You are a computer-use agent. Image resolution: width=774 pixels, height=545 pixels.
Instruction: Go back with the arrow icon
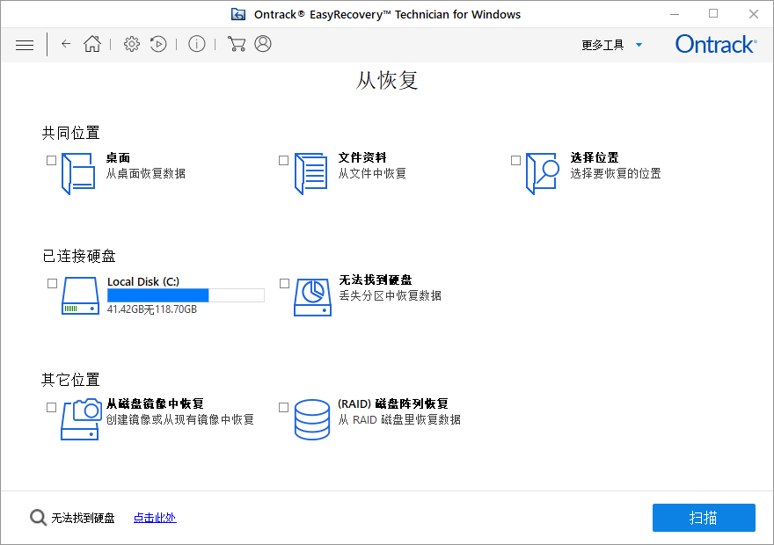pyautogui.click(x=66, y=44)
